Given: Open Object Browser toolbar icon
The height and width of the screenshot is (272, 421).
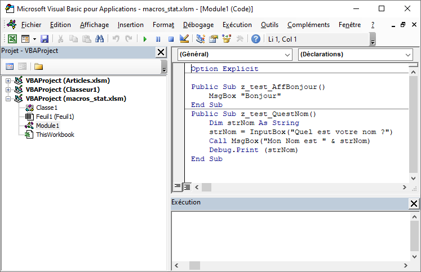Looking at the screenshot, I should 227,39.
